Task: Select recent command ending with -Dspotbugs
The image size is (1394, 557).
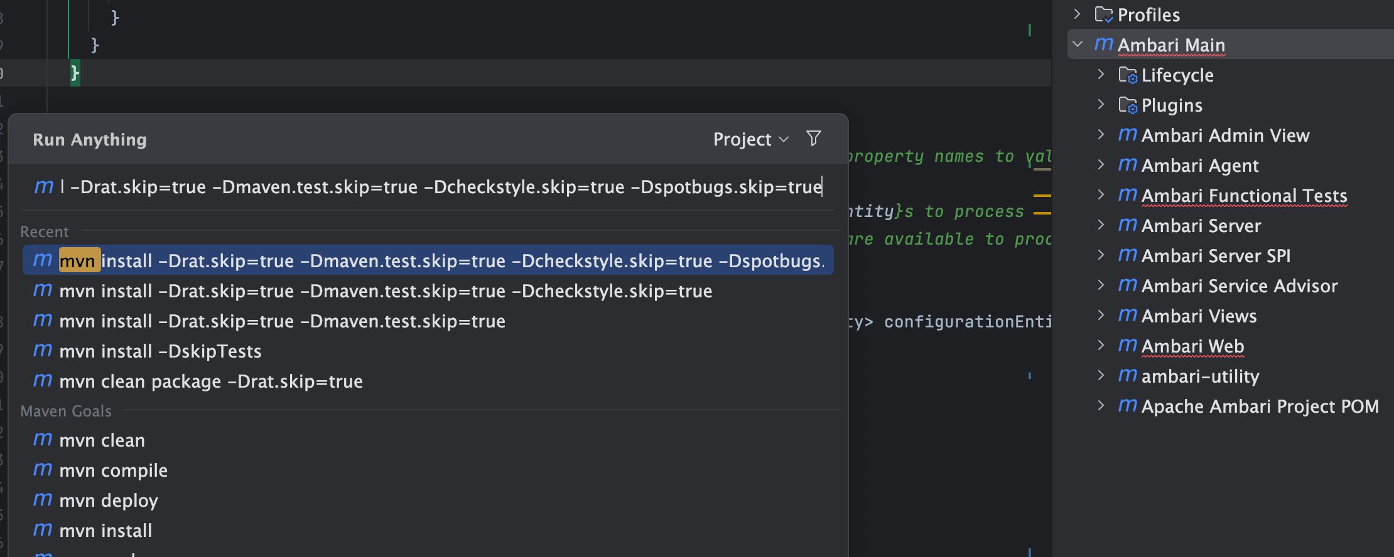Action: (x=428, y=260)
